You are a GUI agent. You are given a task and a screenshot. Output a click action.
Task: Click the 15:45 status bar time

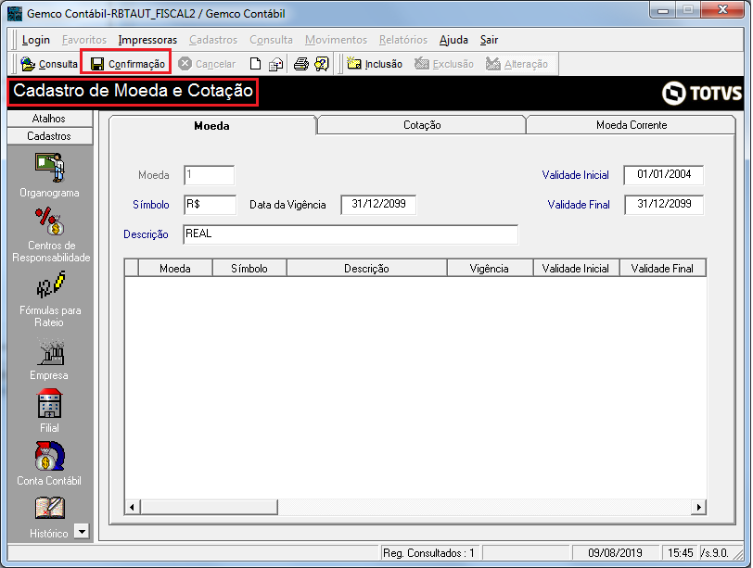point(681,553)
